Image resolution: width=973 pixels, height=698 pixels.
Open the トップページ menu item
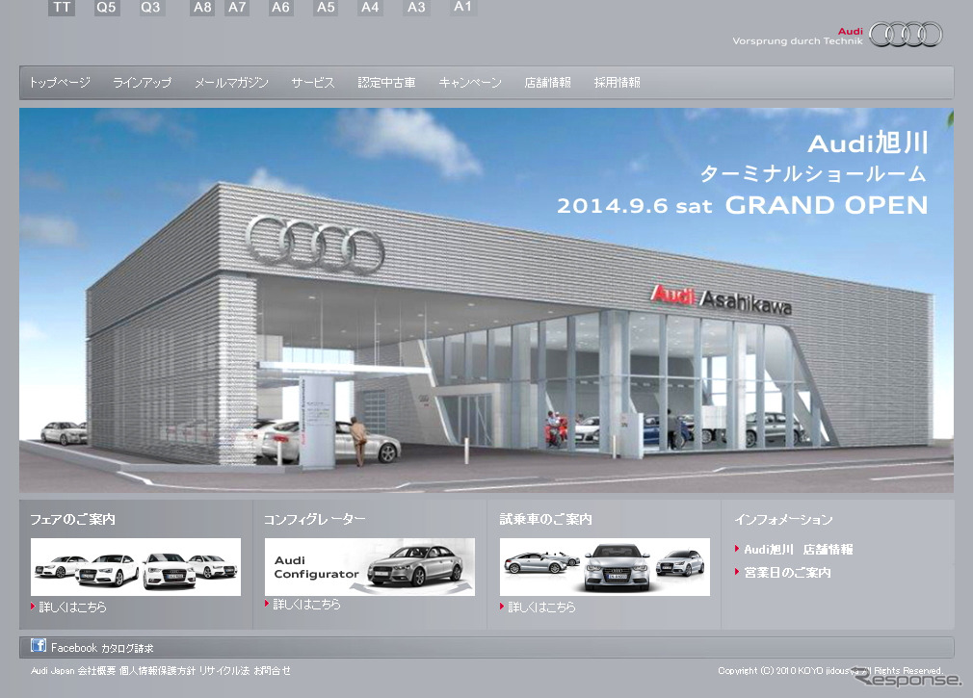pos(59,83)
